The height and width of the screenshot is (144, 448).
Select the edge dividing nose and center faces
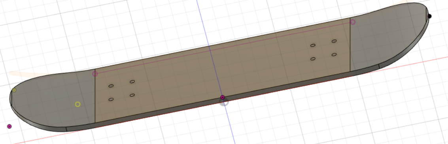coord(350,45)
